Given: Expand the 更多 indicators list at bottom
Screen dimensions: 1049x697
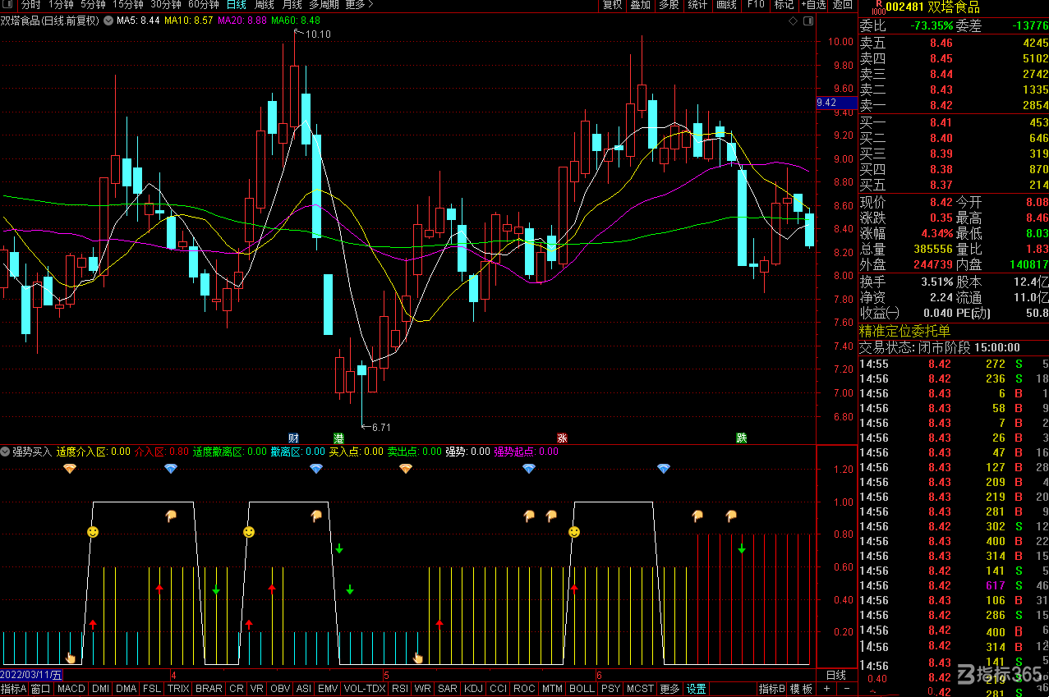Looking at the screenshot, I should pyautogui.click(x=670, y=689).
